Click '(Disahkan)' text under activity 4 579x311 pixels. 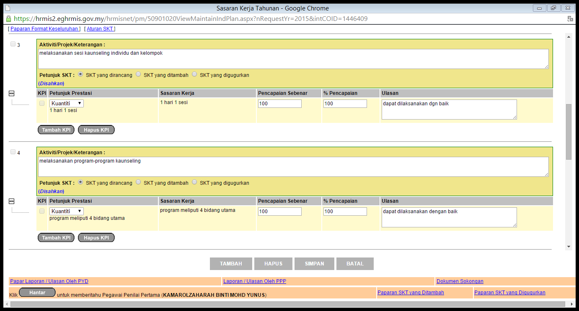point(51,191)
